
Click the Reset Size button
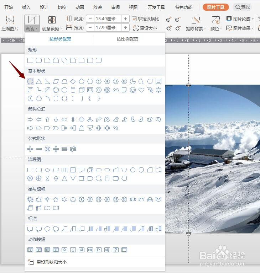click(145, 28)
